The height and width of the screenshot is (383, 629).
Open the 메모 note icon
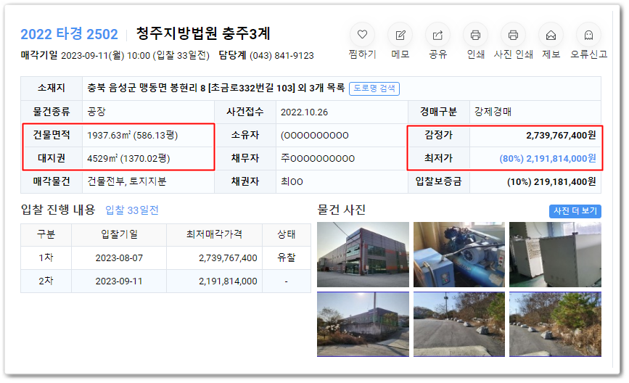(400, 35)
